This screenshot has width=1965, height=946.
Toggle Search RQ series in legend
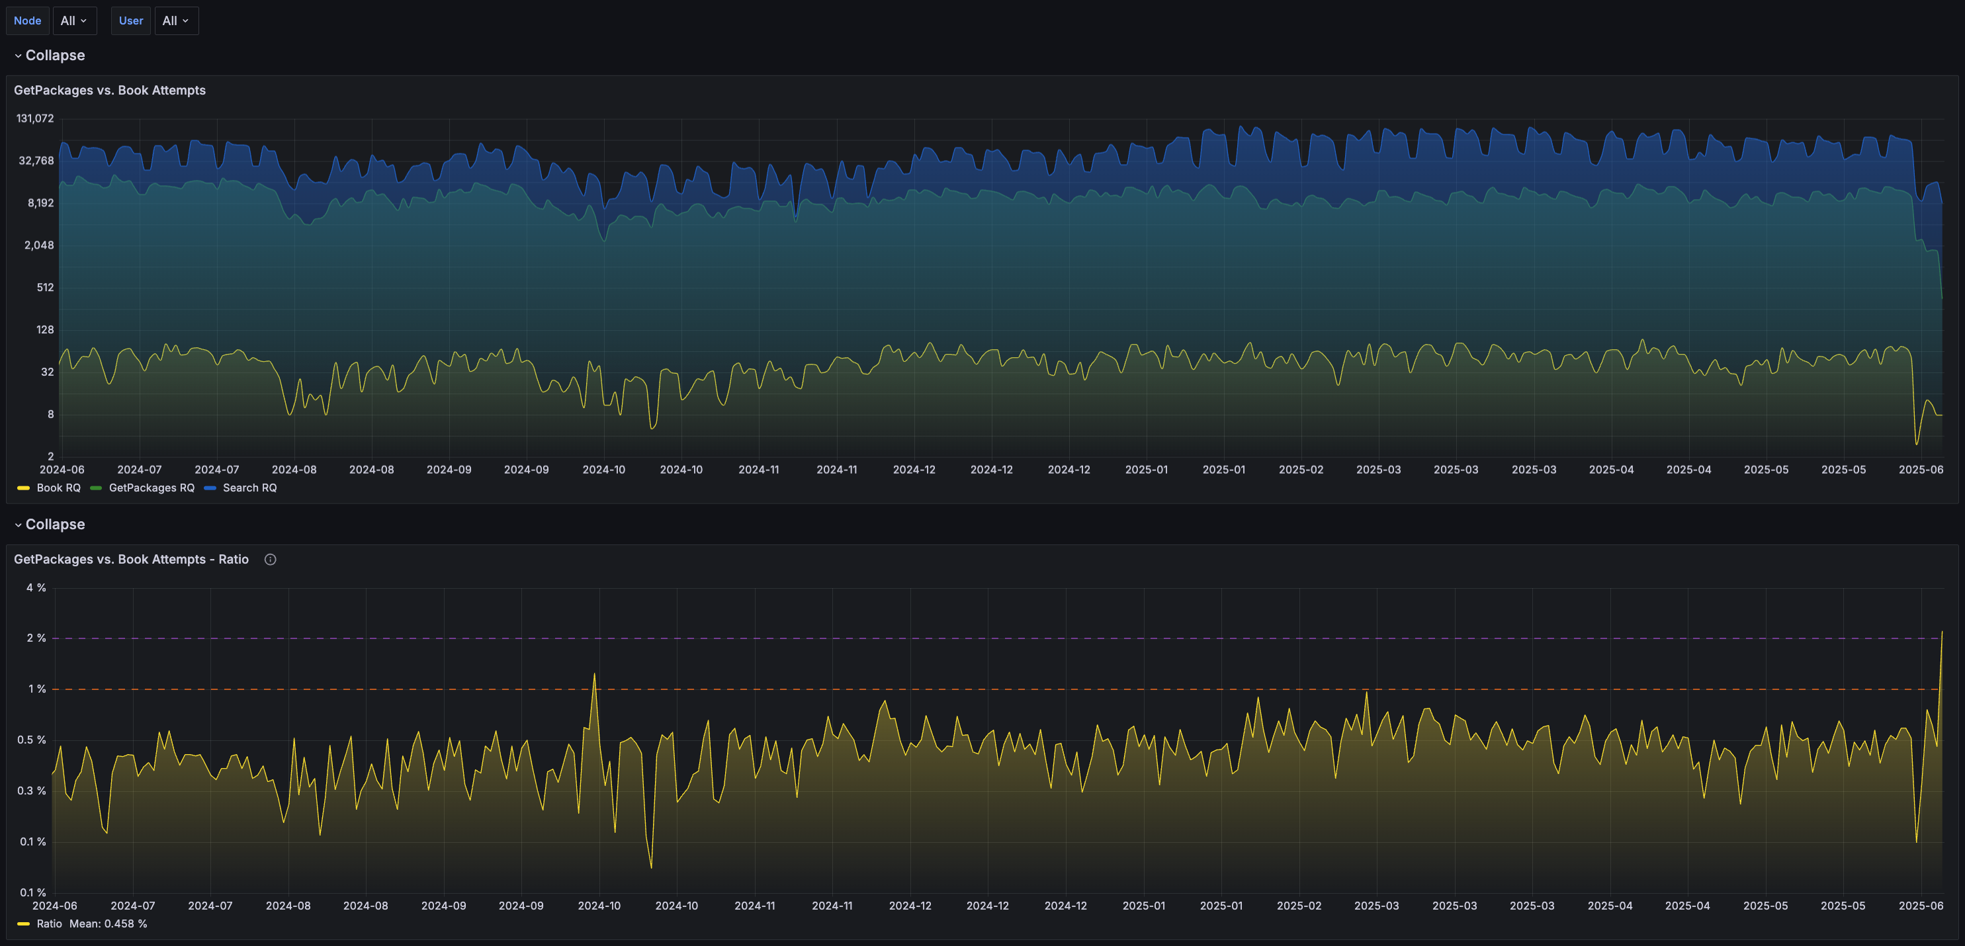pyautogui.click(x=249, y=488)
